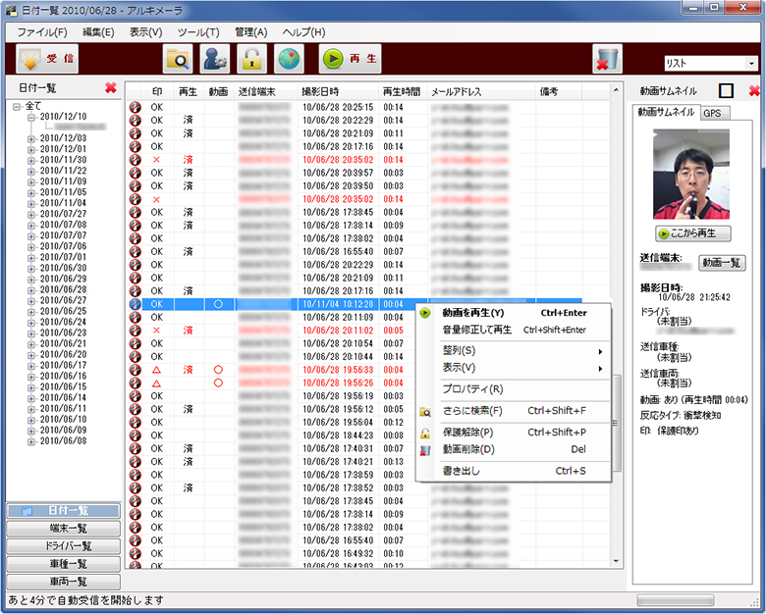Click the row icon for 10/06/28 20:39:57
The height and width of the screenshot is (614, 766).
click(135, 173)
